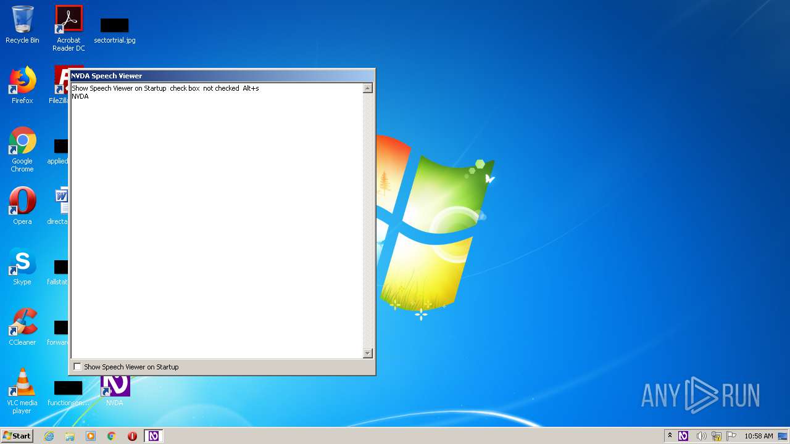Click scroll down arrow in Speech Viewer
Image resolution: width=790 pixels, height=444 pixels.
(x=367, y=353)
